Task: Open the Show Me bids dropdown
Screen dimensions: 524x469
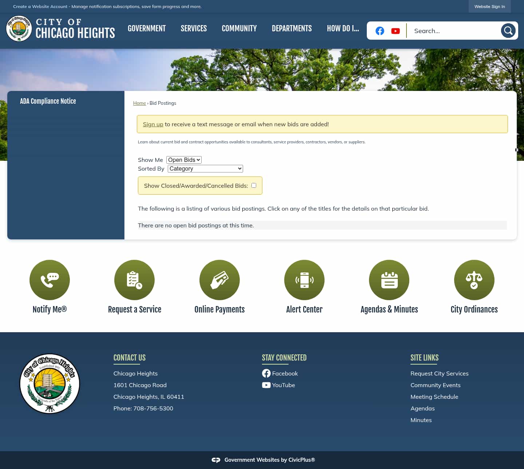Action: tap(183, 160)
